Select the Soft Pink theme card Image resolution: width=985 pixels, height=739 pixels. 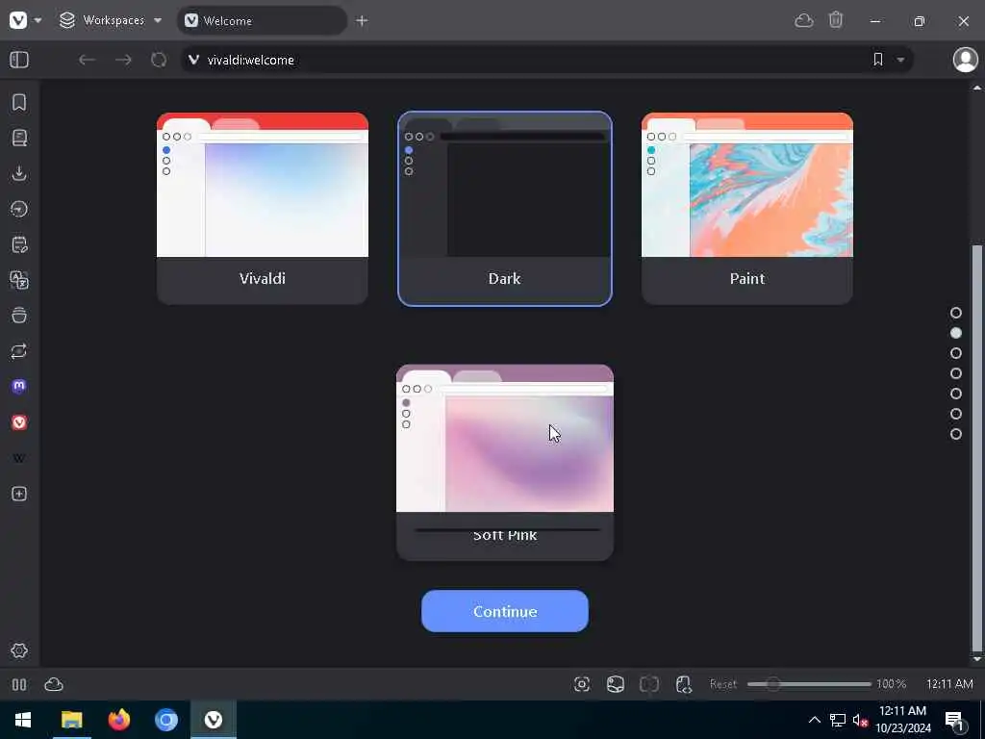[x=504, y=463]
